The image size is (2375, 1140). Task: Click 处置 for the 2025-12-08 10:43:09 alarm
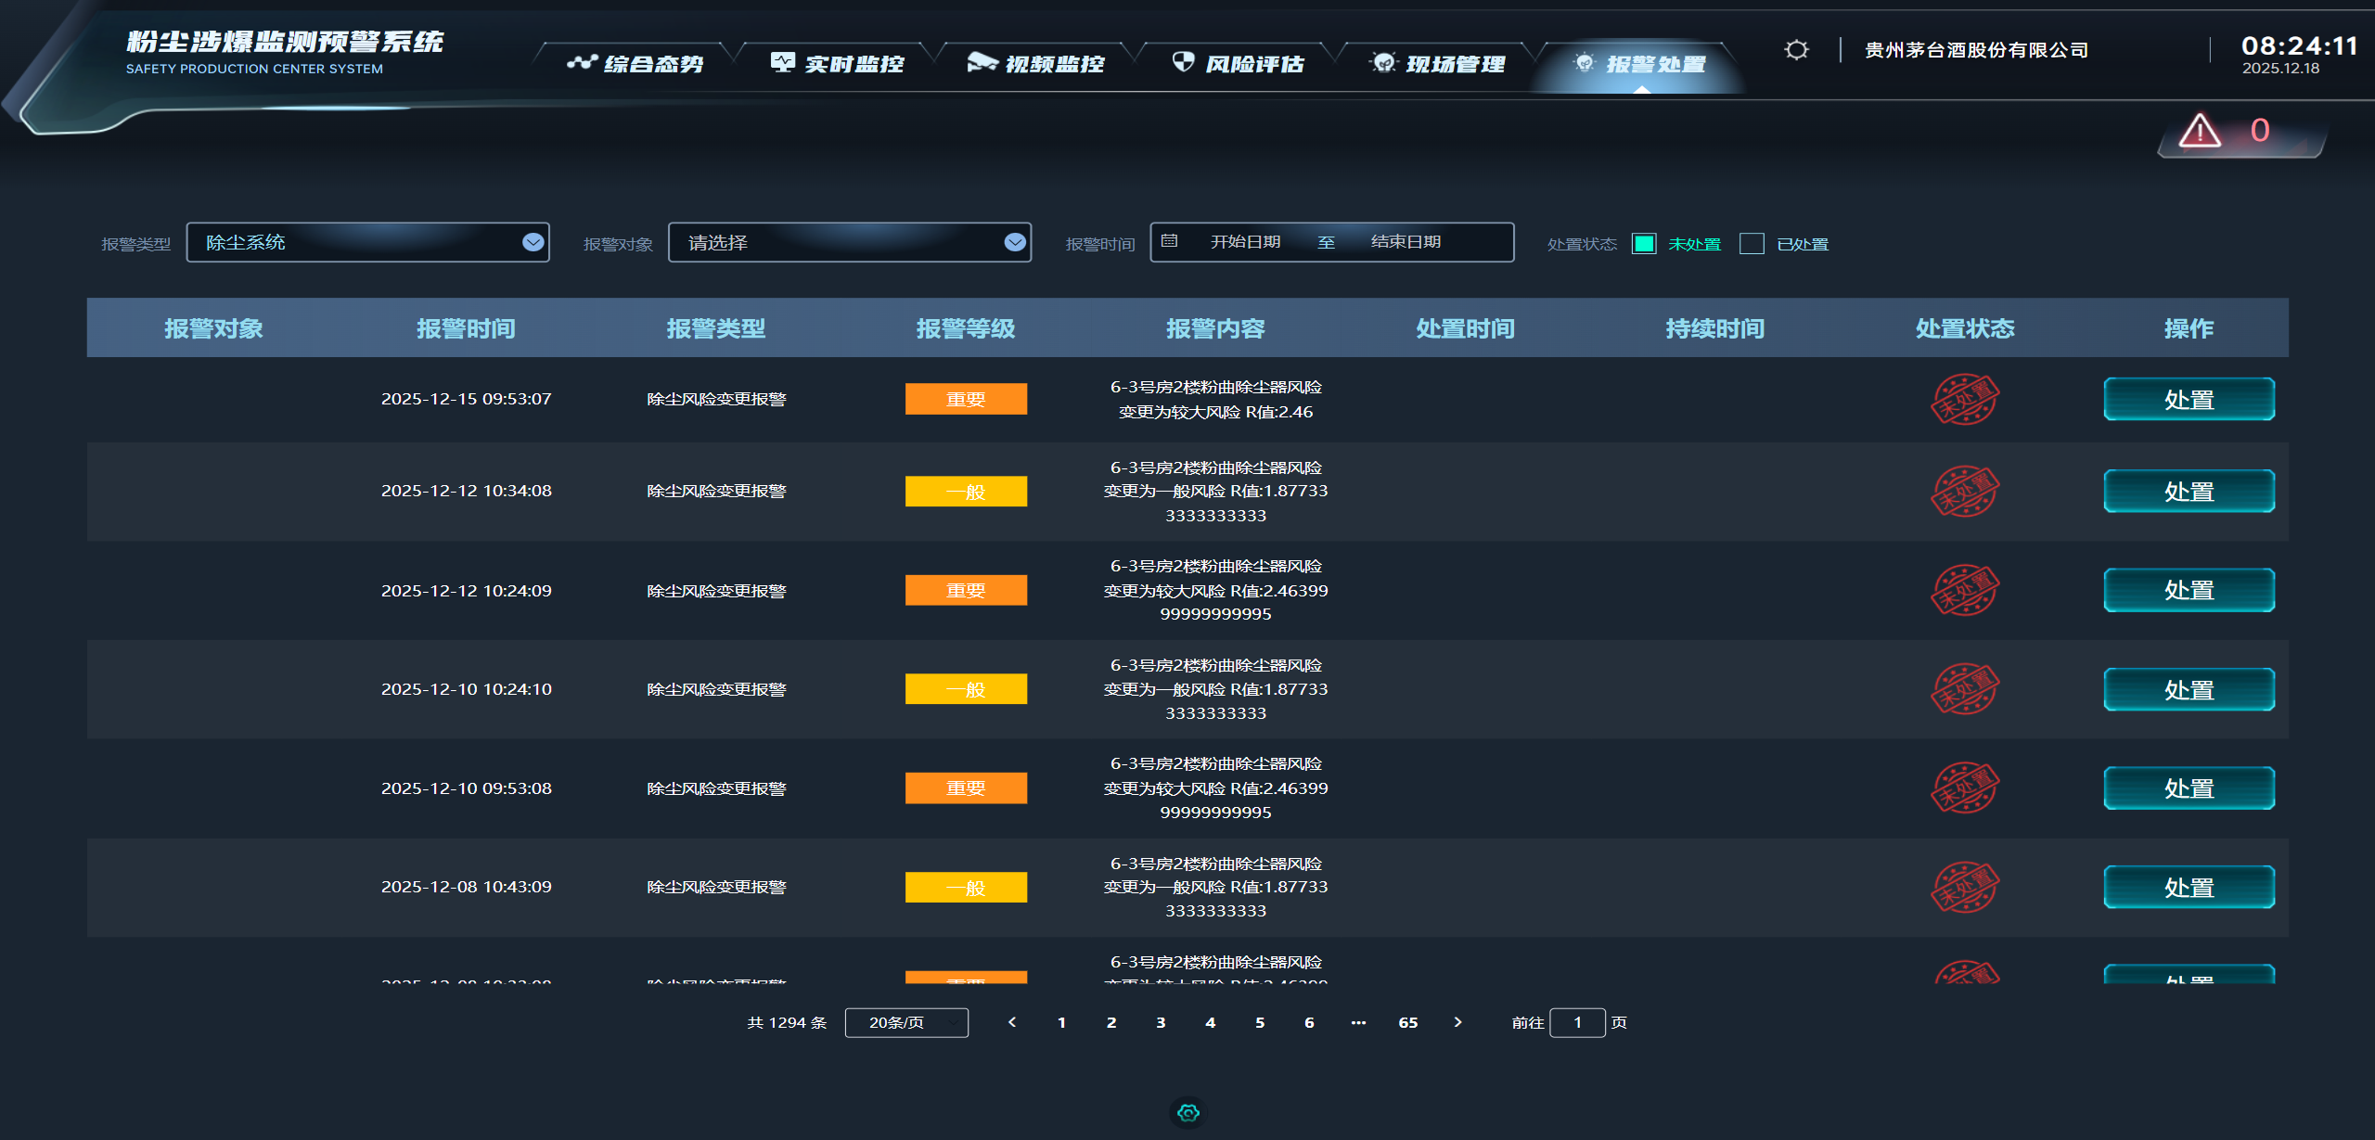(2189, 888)
